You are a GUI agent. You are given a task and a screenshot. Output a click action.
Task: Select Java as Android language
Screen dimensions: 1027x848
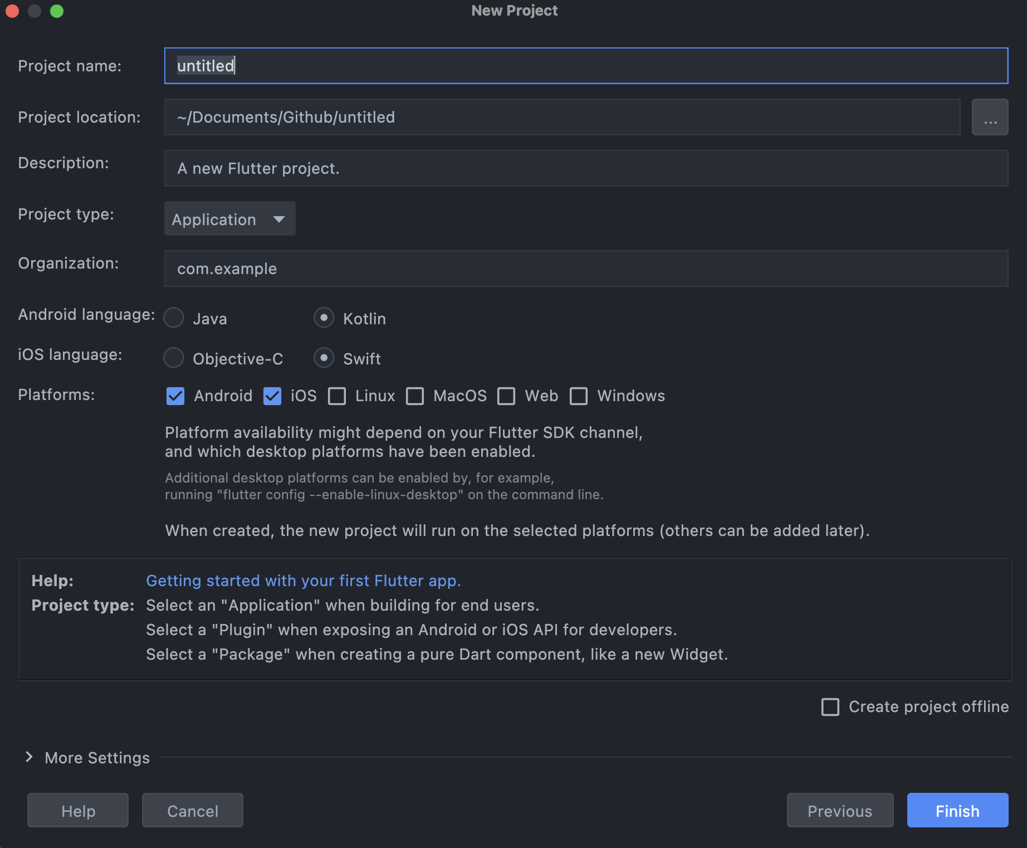coord(174,318)
